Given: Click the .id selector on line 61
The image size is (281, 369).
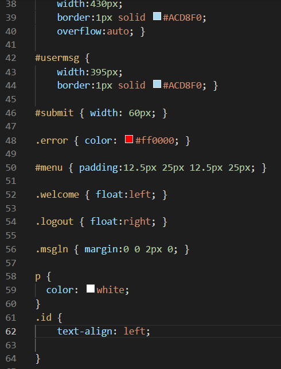Looking at the screenshot, I should [44, 317].
